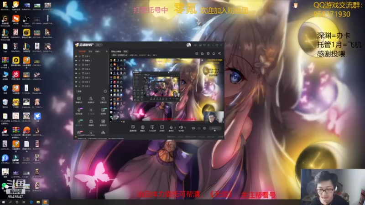The width and height of the screenshot is (365, 205).
Task: Hide the 文本 4 source layer
Action: (76, 82)
